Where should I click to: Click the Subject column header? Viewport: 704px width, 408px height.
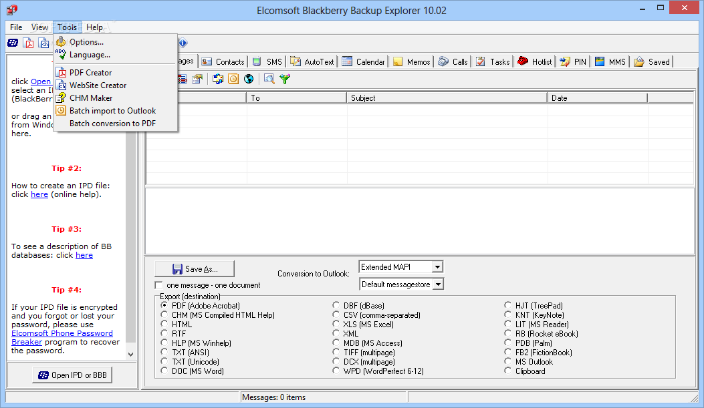(447, 97)
